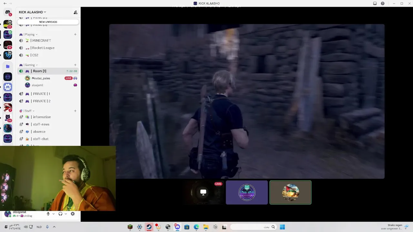Select the purple avatar participant tile

247,192
